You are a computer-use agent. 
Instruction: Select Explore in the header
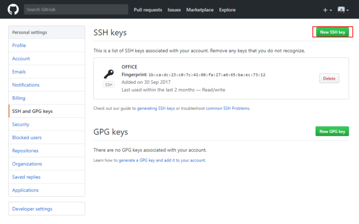click(227, 10)
